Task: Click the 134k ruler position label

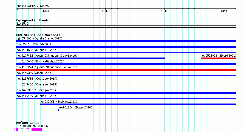Action: point(164,11)
